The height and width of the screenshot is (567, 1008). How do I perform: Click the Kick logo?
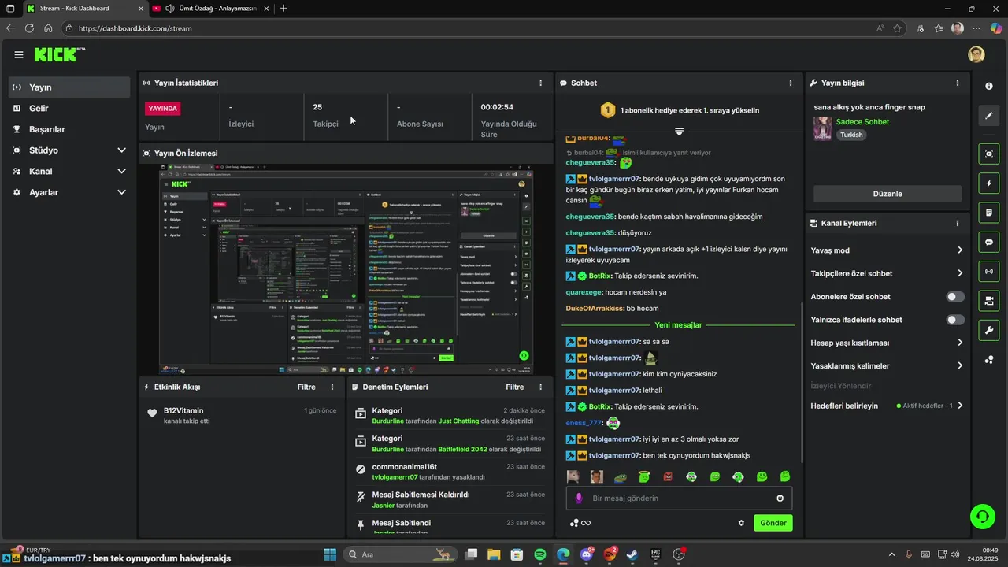pos(59,54)
